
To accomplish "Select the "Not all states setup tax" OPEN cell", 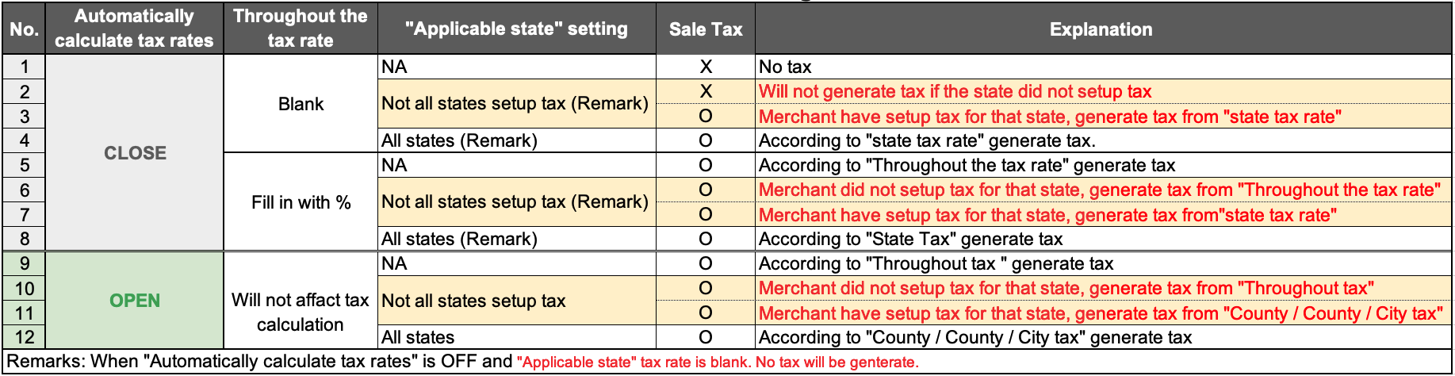I will tap(517, 301).
